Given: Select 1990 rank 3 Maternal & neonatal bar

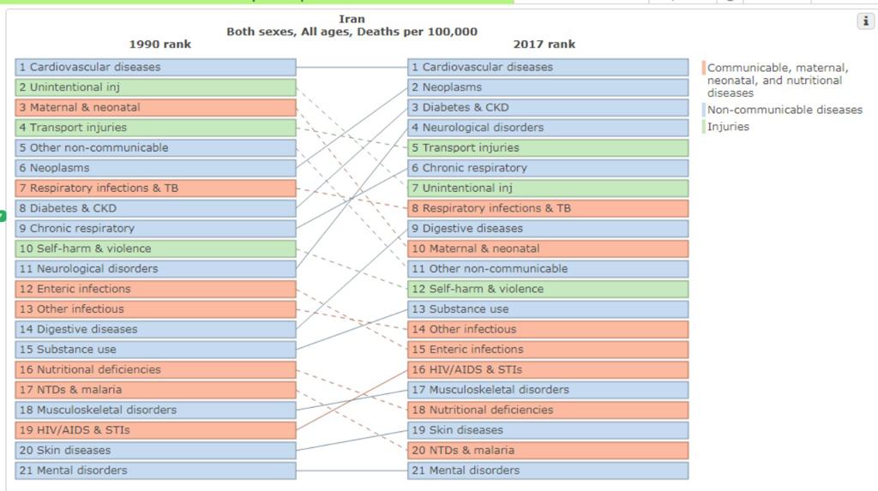Looking at the screenshot, I should [x=156, y=107].
